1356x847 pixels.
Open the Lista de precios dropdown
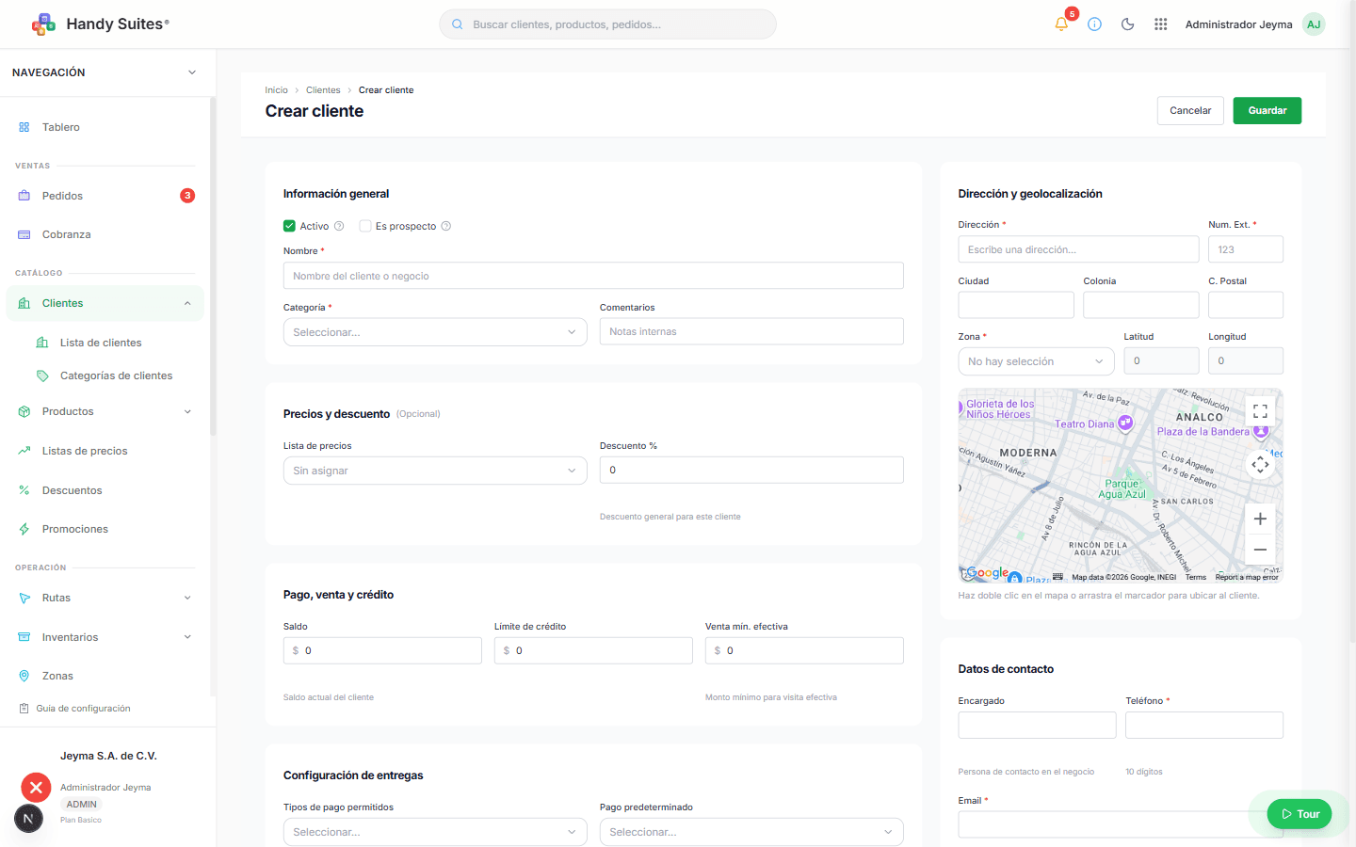(x=434, y=471)
